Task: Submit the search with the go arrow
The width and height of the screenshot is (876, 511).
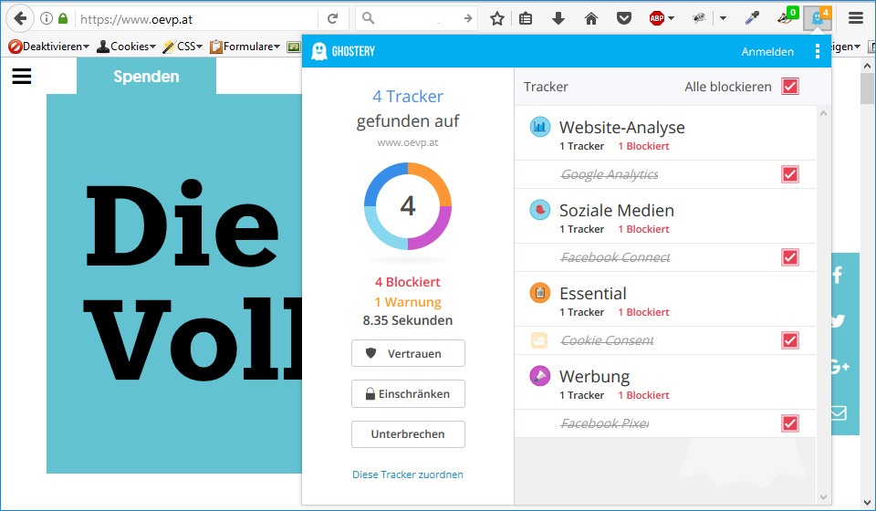Action: [467, 18]
